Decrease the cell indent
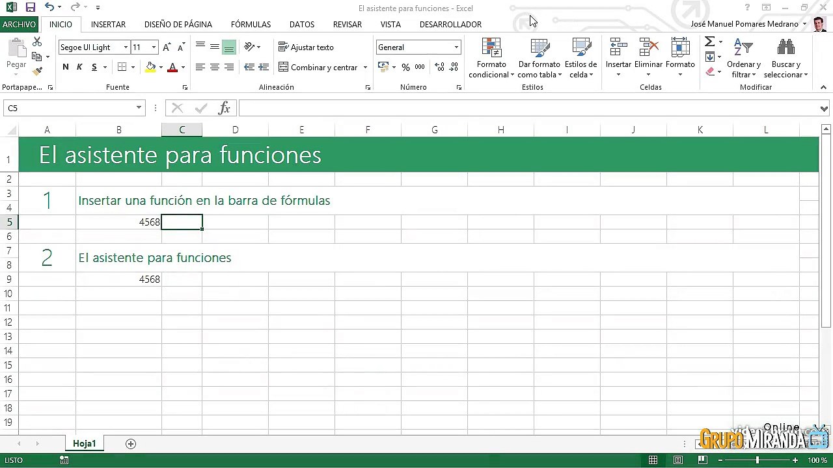 coord(249,67)
